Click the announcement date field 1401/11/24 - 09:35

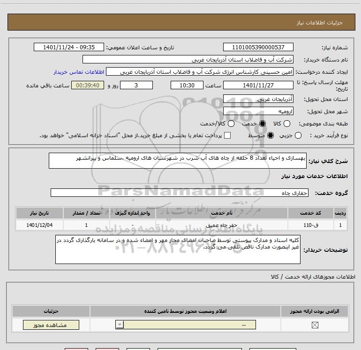point(69,47)
